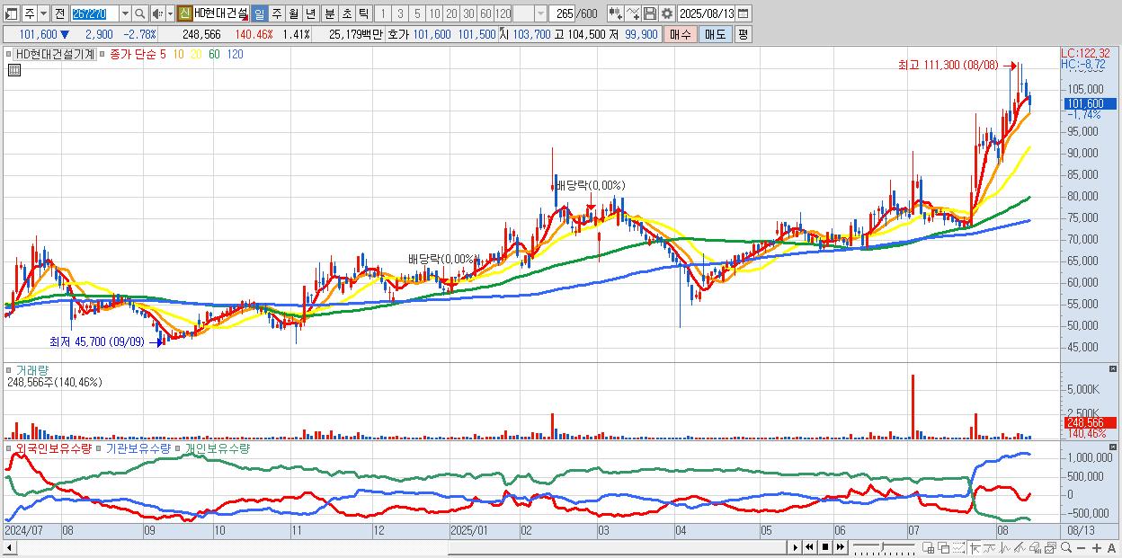This screenshot has width=1122, height=558.
Task: Click the 전 button in toolbar
Action: pyautogui.click(x=59, y=13)
